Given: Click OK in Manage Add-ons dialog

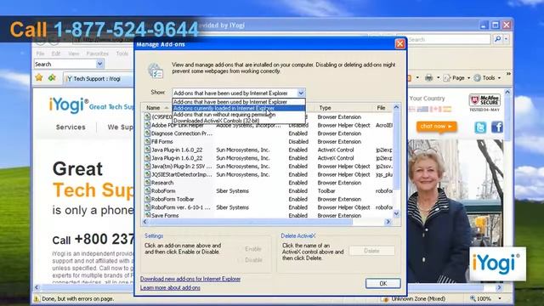Looking at the screenshot, I should (382, 283).
